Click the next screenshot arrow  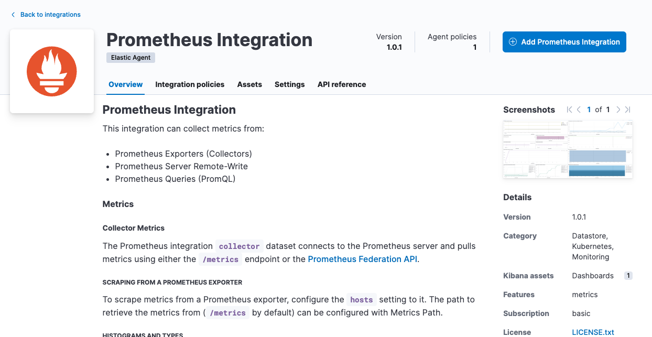tap(618, 110)
